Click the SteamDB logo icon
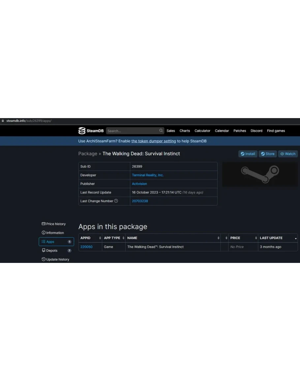Viewport: 300px width, 381px height. click(x=82, y=131)
